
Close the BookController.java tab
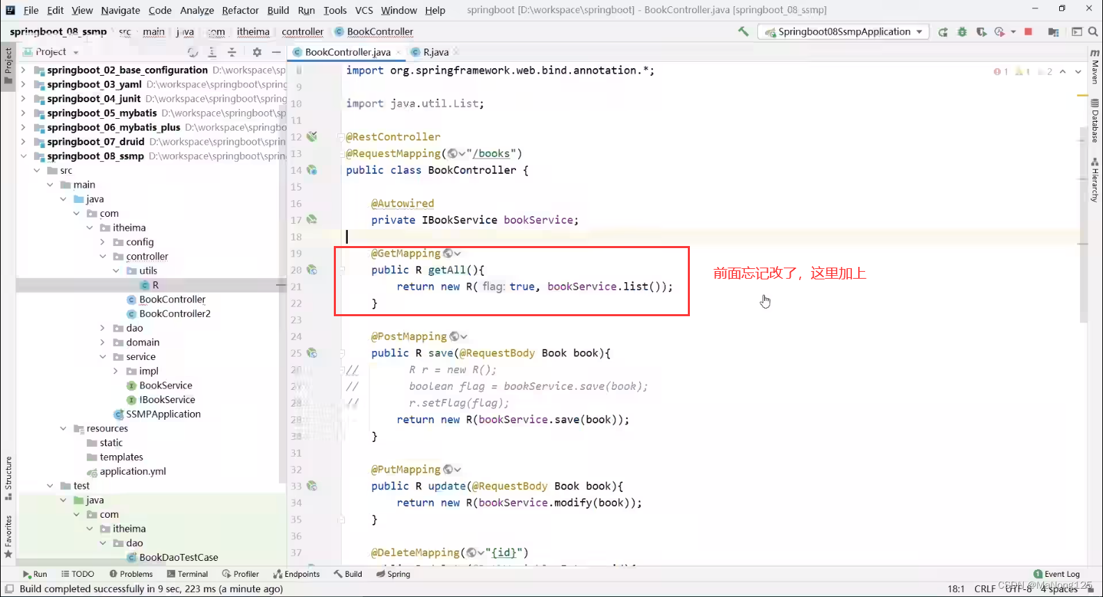pos(398,52)
